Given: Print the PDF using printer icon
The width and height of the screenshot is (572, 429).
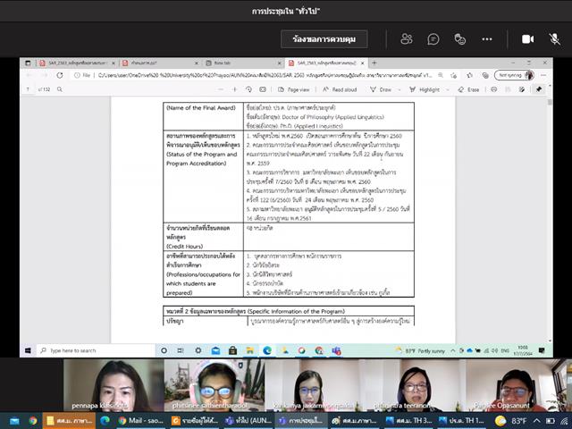Looking at the screenshot, I should pyautogui.click(x=493, y=89).
